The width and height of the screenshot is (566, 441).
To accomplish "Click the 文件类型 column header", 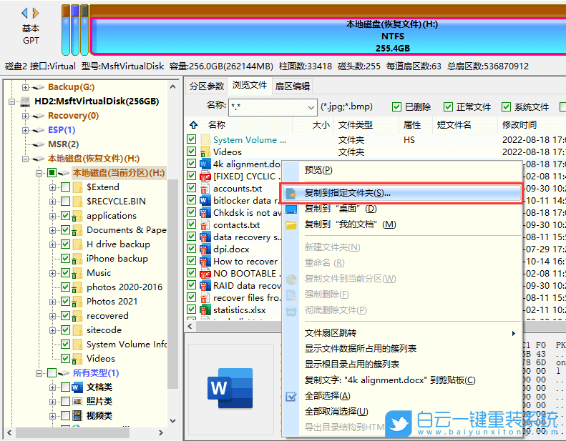I will coord(355,125).
